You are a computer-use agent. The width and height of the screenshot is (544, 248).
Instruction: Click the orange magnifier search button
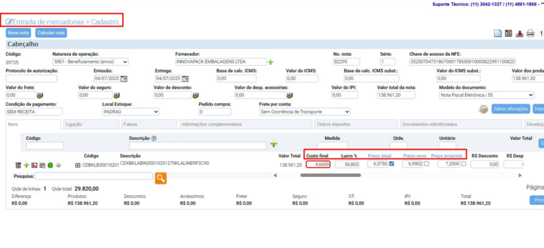click(160, 178)
